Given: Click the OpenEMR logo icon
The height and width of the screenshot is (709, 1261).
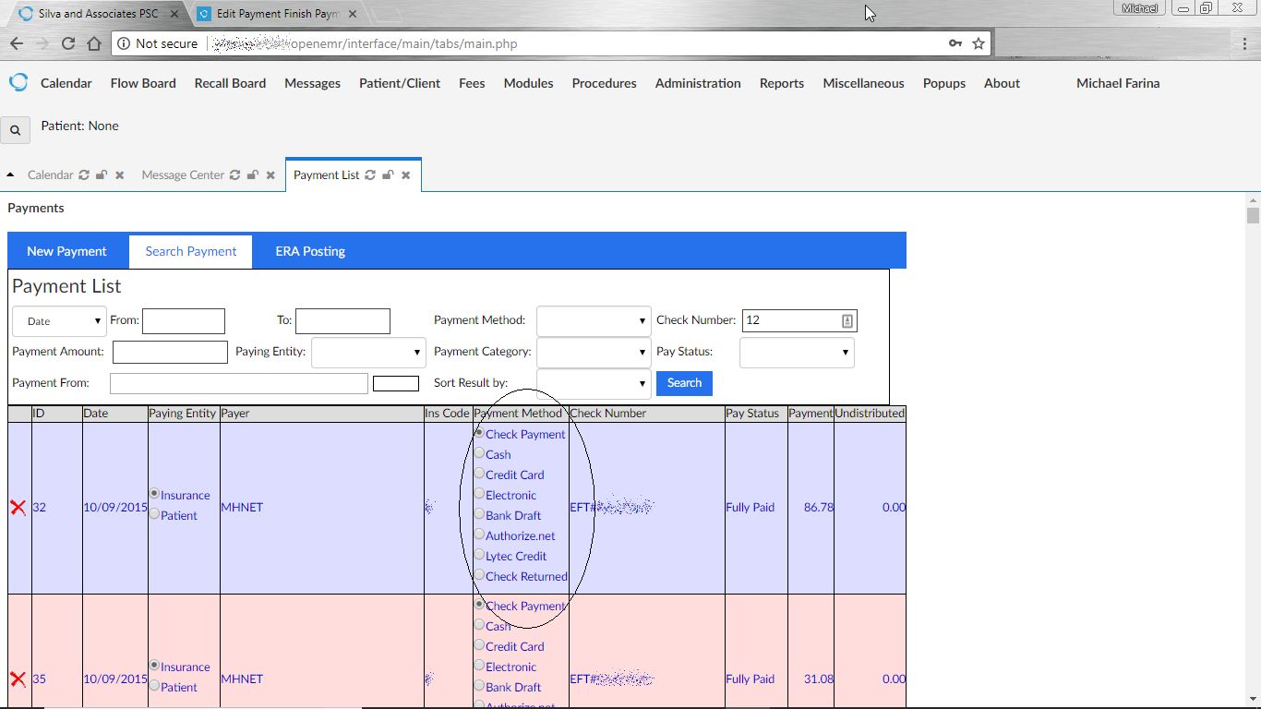Looking at the screenshot, I should point(18,82).
